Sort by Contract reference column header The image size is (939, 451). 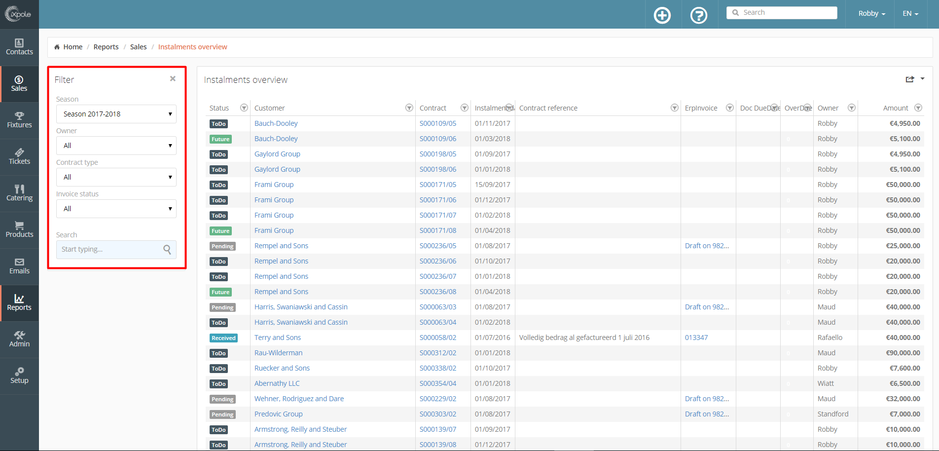tap(548, 108)
